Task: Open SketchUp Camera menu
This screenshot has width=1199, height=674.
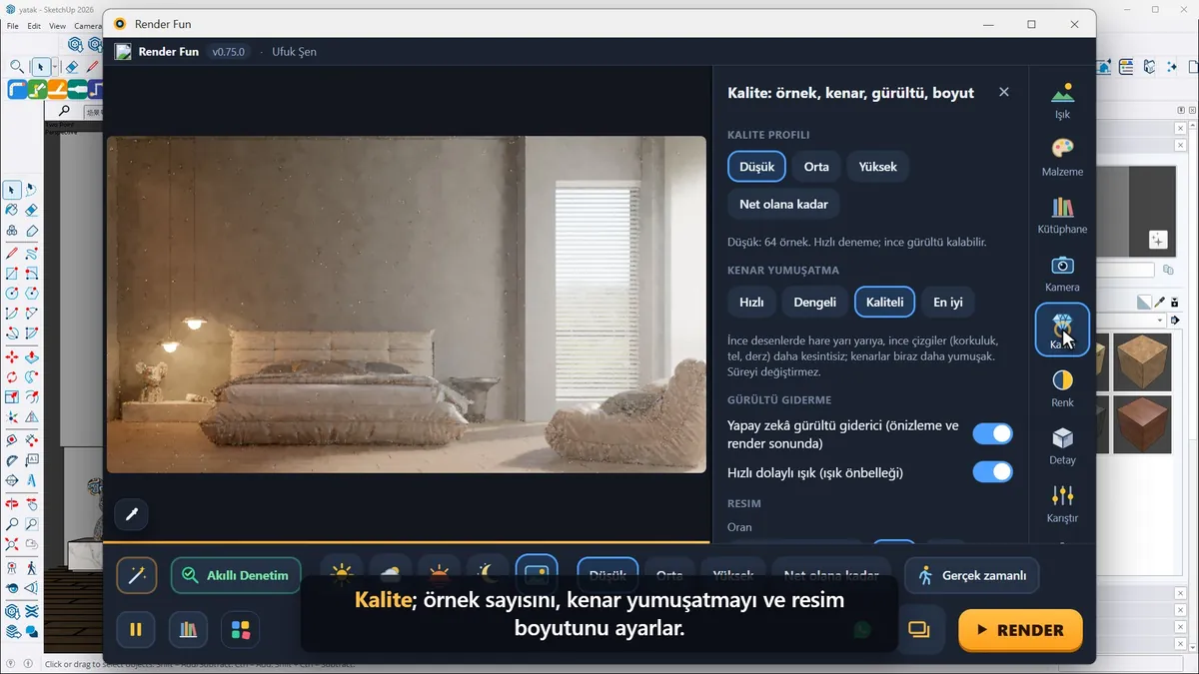Action: coord(88,26)
